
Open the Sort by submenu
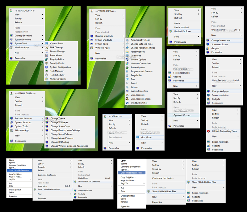tap(19, 18)
